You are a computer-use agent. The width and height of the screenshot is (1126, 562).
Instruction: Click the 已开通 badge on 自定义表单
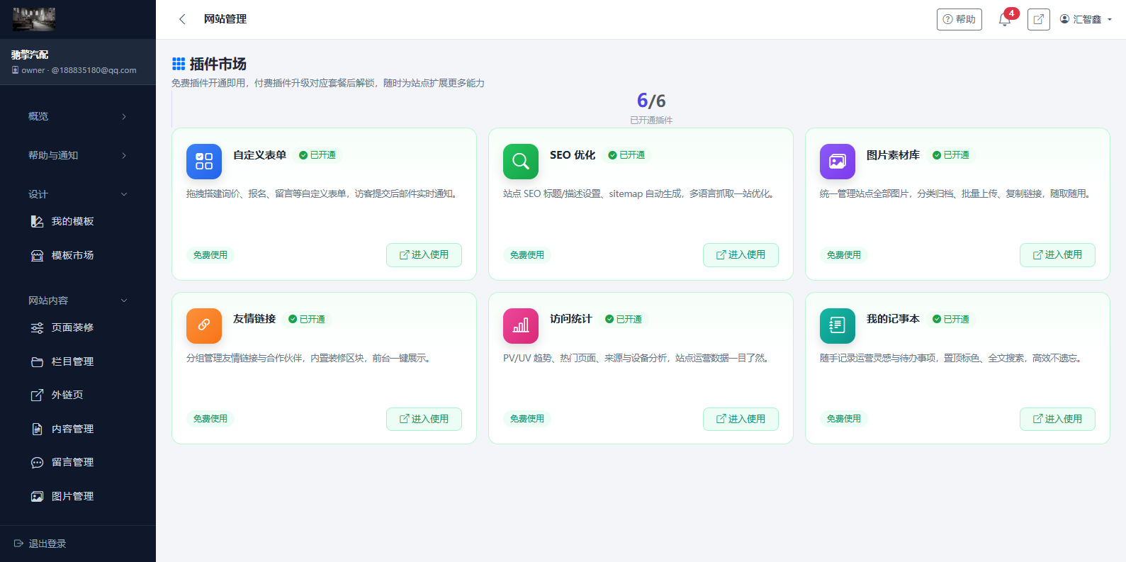pyautogui.click(x=317, y=155)
